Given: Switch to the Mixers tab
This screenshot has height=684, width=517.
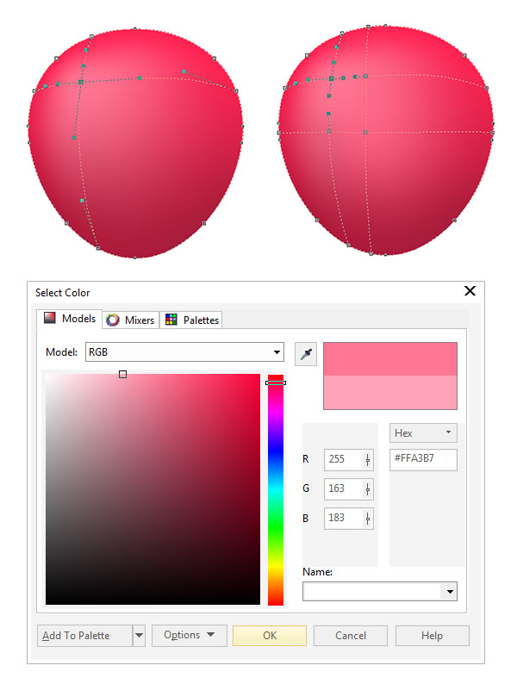Looking at the screenshot, I should [131, 320].
